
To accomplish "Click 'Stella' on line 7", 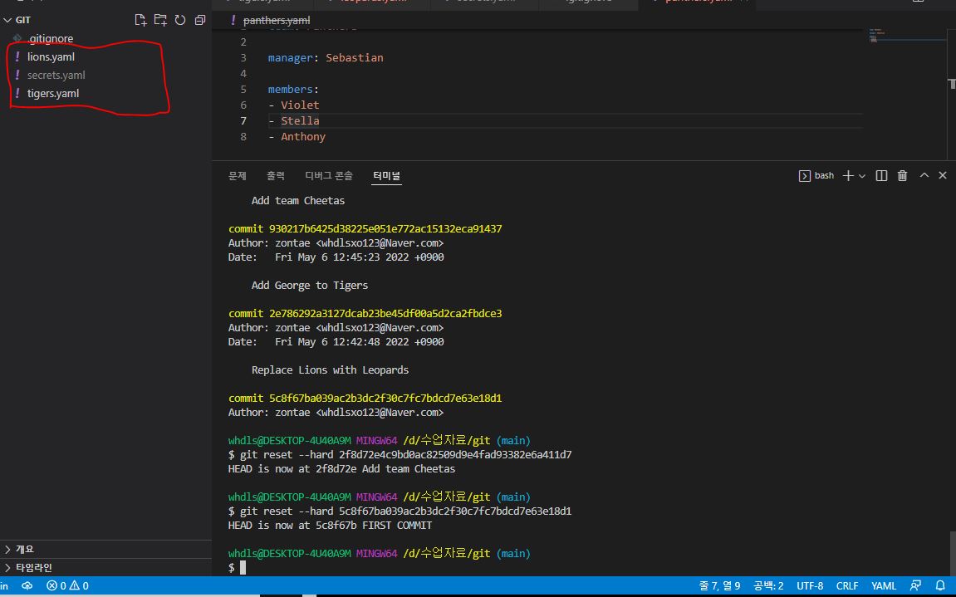I will [300, 120].
